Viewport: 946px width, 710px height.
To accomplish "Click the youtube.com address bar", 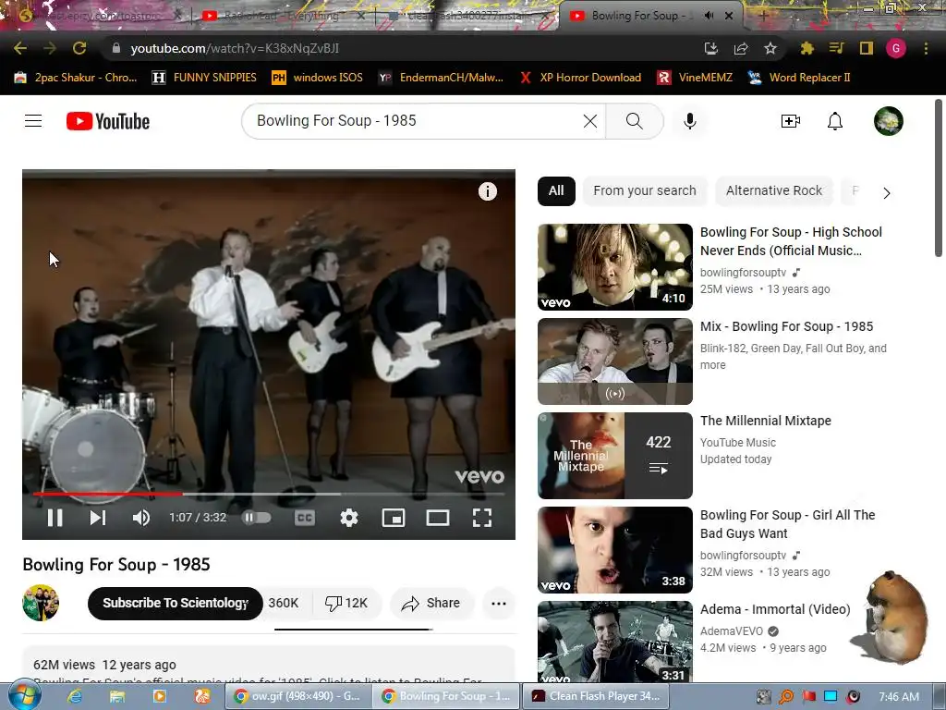I will (398, 48).
